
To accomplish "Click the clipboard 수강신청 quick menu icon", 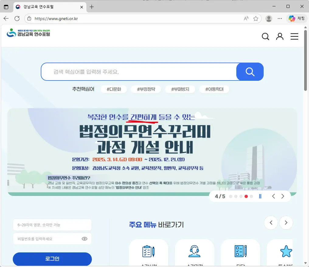I will pyautogui.click(x=148, y=251).
